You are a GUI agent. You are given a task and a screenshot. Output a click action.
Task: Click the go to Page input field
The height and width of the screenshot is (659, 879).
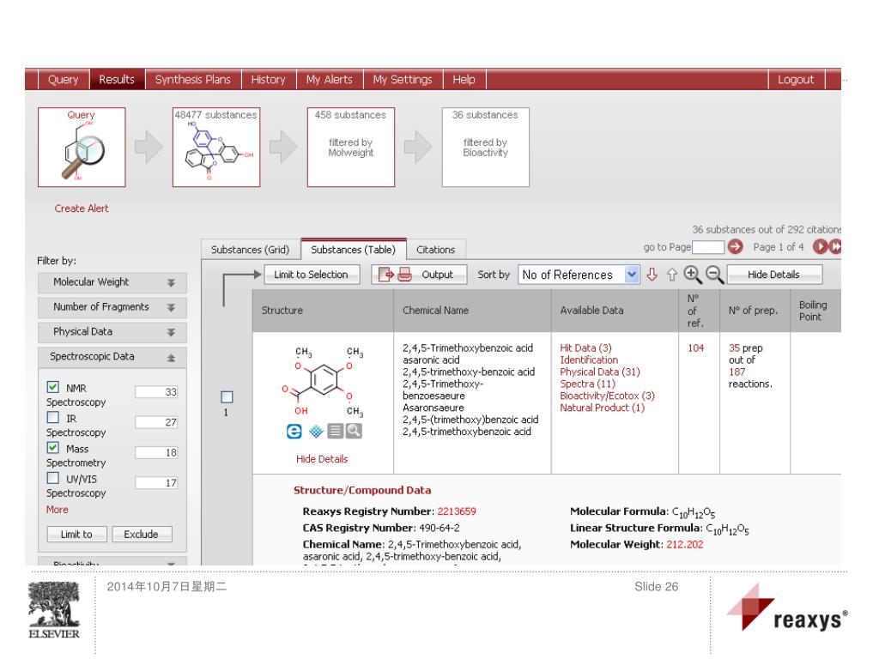click(x=708, y=247)
